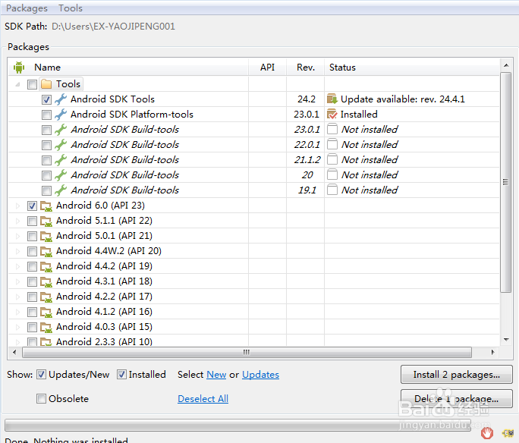Viewport: 519px width, 443px height.
Task: Click the vertical scrollbar thumb
Action: click(505, 182)
